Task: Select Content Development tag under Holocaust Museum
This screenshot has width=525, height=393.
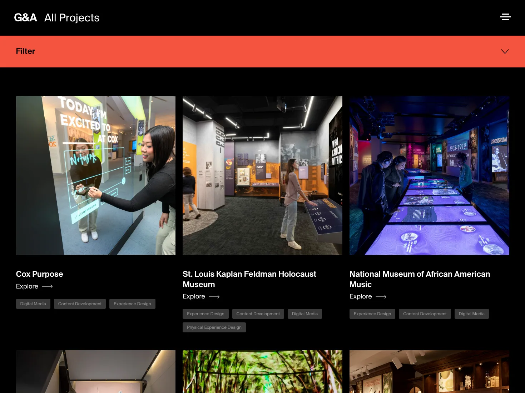Action: point(258,314)
